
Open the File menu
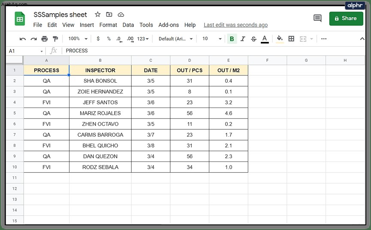point(38,25)
